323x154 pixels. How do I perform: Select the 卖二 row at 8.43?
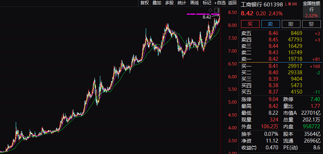click(280, 53)
